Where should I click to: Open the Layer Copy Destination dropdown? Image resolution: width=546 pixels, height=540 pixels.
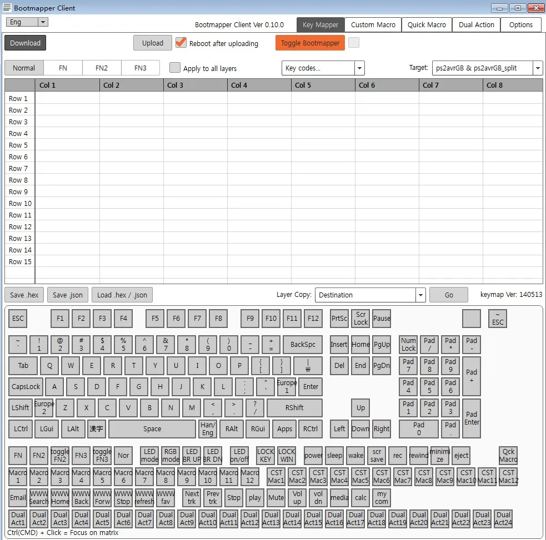point(370,295)
